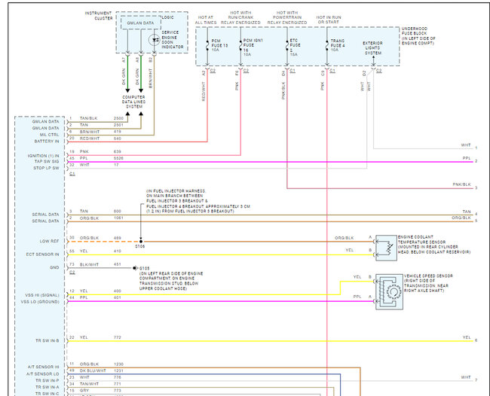Click circuit number 772 on YEL wire
Viewport: 490px width, 396px height.
117,337
